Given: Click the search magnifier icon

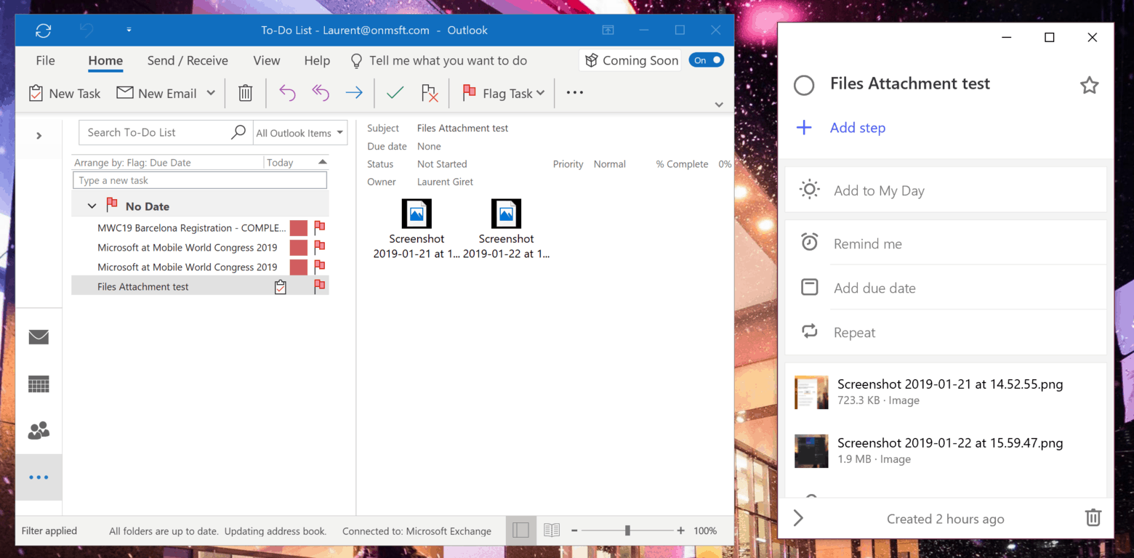Looking at the screenshot, I should (238, 132).
